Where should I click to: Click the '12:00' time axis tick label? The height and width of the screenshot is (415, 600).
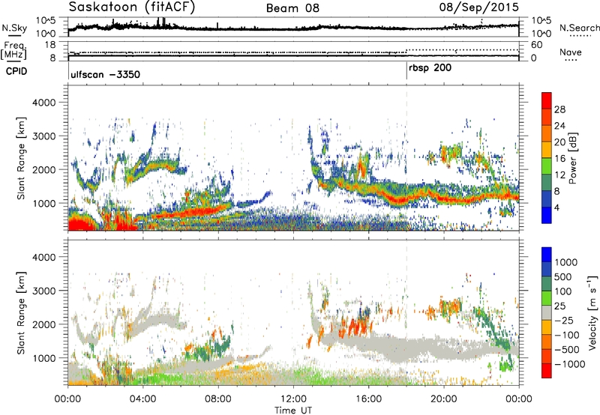[293, 399]
